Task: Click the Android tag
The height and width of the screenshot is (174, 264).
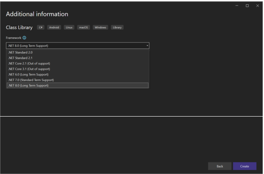Action: [x=54, y=27]
